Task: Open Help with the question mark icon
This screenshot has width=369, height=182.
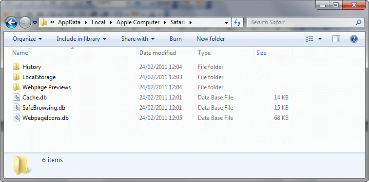Action: [x=354, y=39]
